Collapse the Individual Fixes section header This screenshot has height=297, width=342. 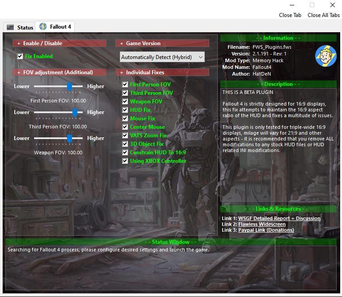tap(162, 72)
